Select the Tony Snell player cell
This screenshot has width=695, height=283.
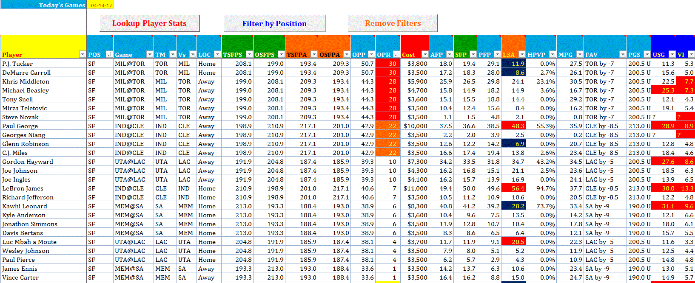coord(43,99)
